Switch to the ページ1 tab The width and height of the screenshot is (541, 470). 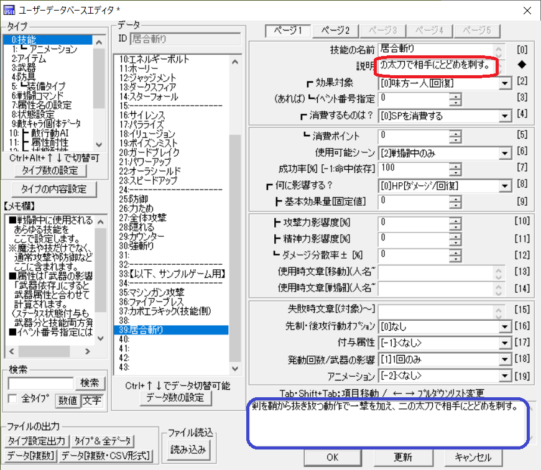point(288,30)
